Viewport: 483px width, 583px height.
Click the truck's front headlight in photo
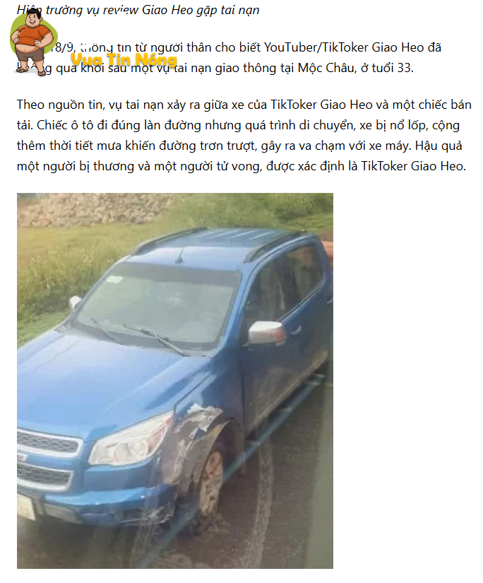pyautogui.click(x=131, y=440)
